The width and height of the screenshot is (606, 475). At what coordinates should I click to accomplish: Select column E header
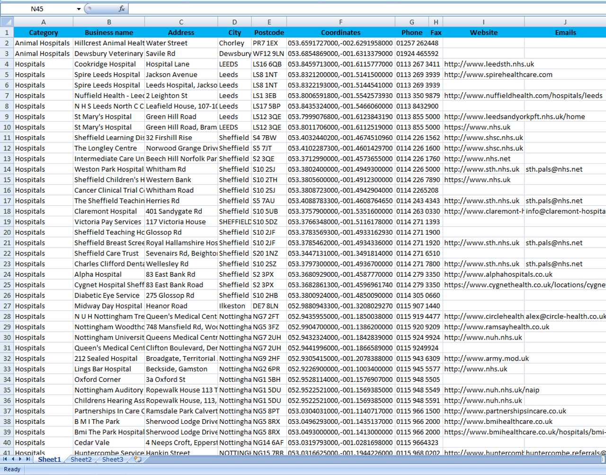click(269, 22)
